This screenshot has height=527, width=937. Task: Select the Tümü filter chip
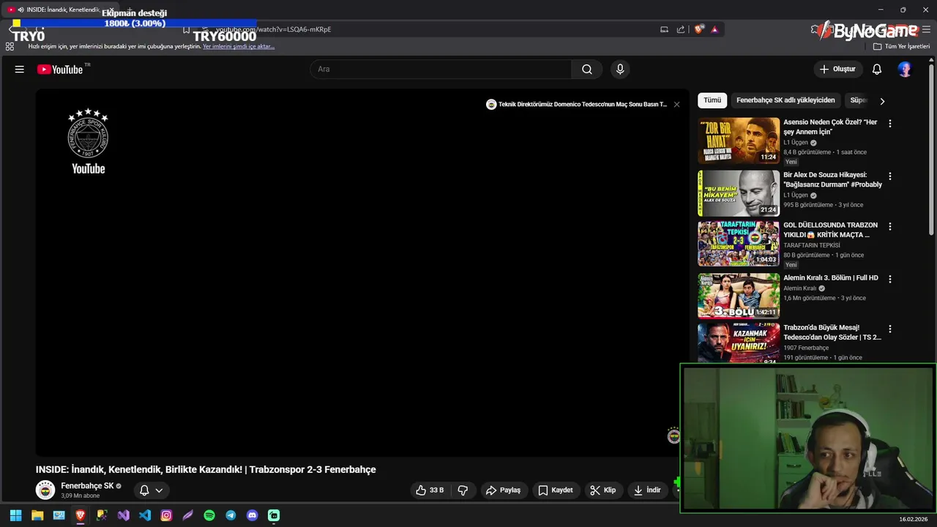click(712, 100)
